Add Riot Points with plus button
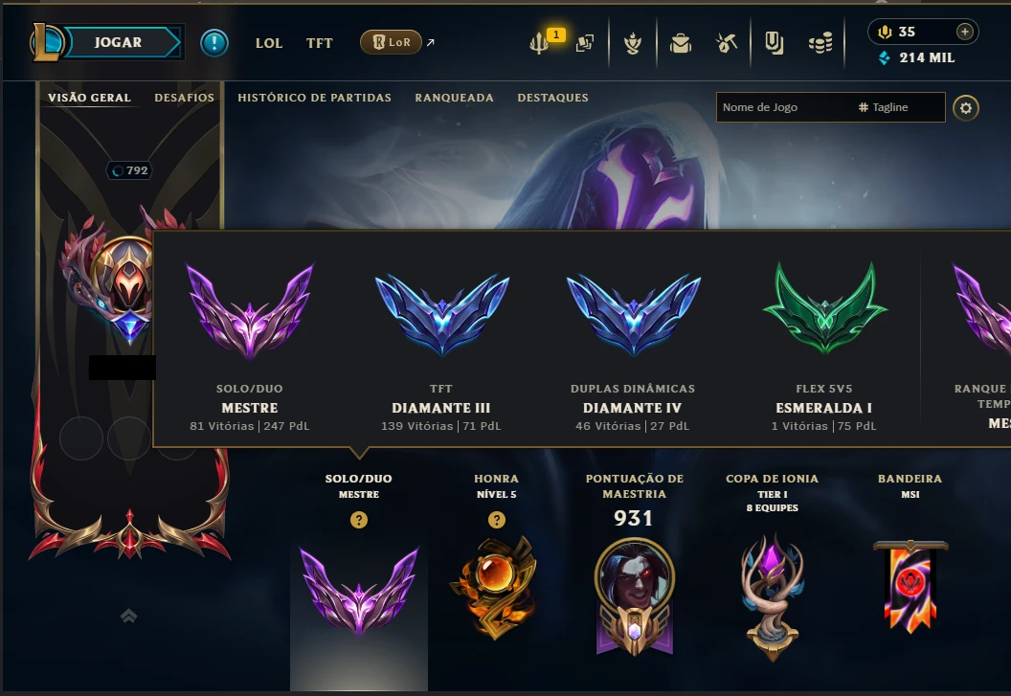The width and height of the screenshot is (1011, 696). pyautogui.click(x=965, y=32)
